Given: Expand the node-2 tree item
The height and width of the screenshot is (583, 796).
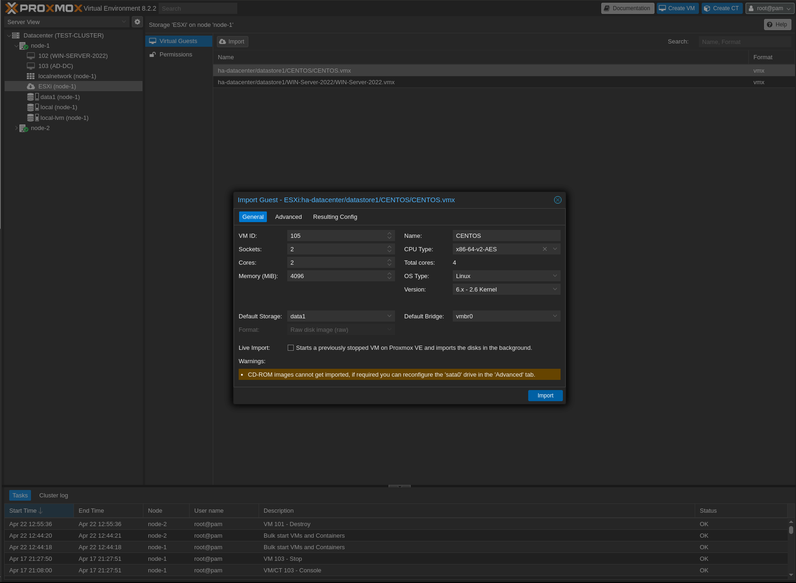Looking at the screenshot, I should 17,128.
